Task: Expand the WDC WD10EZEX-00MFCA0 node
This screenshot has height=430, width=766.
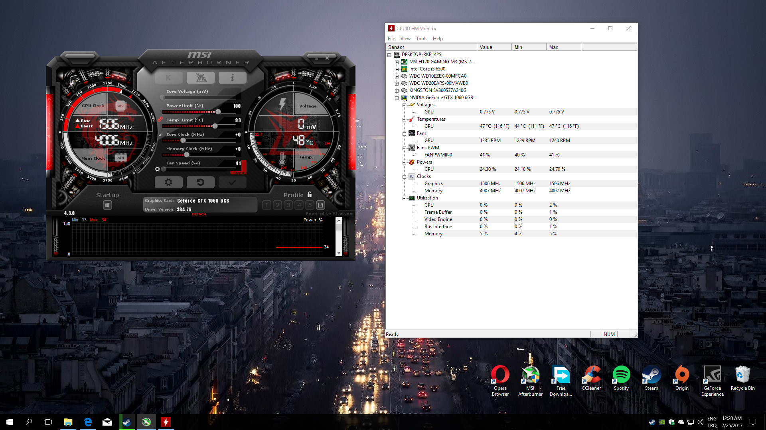Action: click(x=397, y=76)
